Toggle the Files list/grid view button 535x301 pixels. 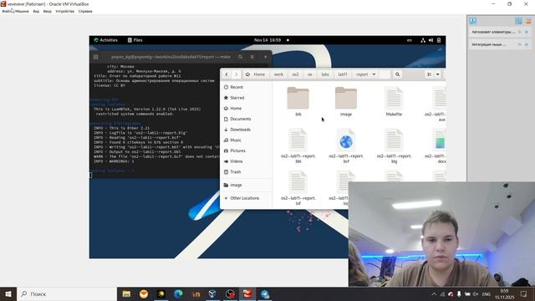[429, 74]
